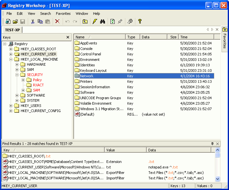Open the View menu
Screen dimensions: 229x190
[31, 14]
